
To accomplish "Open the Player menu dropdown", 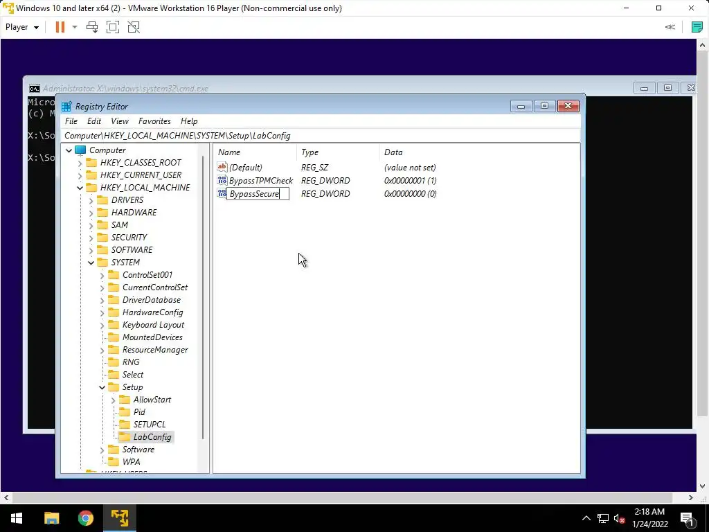I will point(21,27).
